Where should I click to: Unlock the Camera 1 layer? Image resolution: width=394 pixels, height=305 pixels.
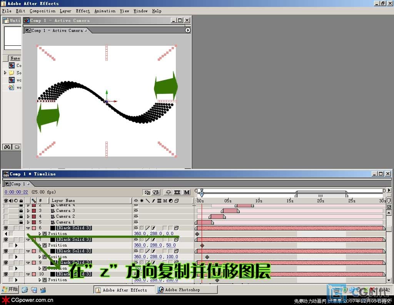(21, 222)
